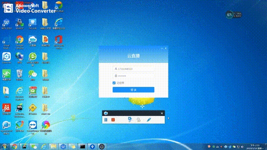Open the red 逗 character desktop shortcut
The width and height of the screenshot is (267, 150).
[7, 109]
